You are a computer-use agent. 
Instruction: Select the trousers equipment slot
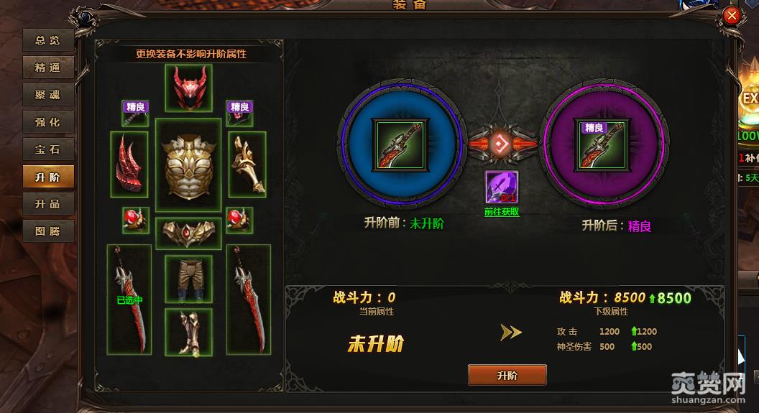click(189, 279)
